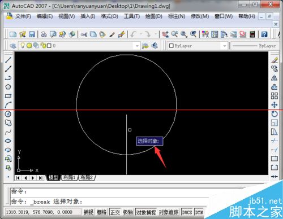
Task: Select the Array tool
Action: point(275,96)
